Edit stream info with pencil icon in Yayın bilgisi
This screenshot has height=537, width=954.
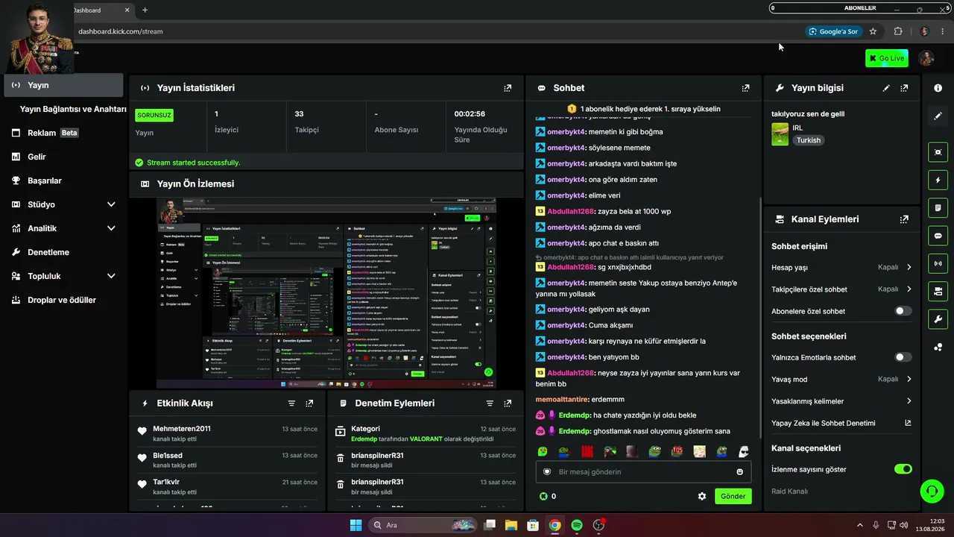[x=886, y=88]
